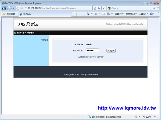
Task: Click the Refresh page icon
Action: pos(99,8)
